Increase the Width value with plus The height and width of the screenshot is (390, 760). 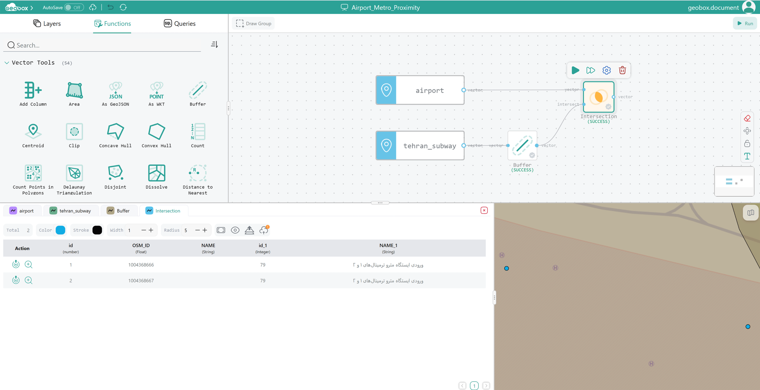[x=151, y=230]
